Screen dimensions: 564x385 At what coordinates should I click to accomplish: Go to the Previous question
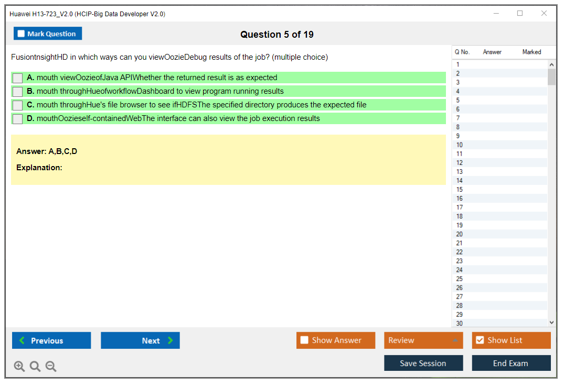pos(51,340)
